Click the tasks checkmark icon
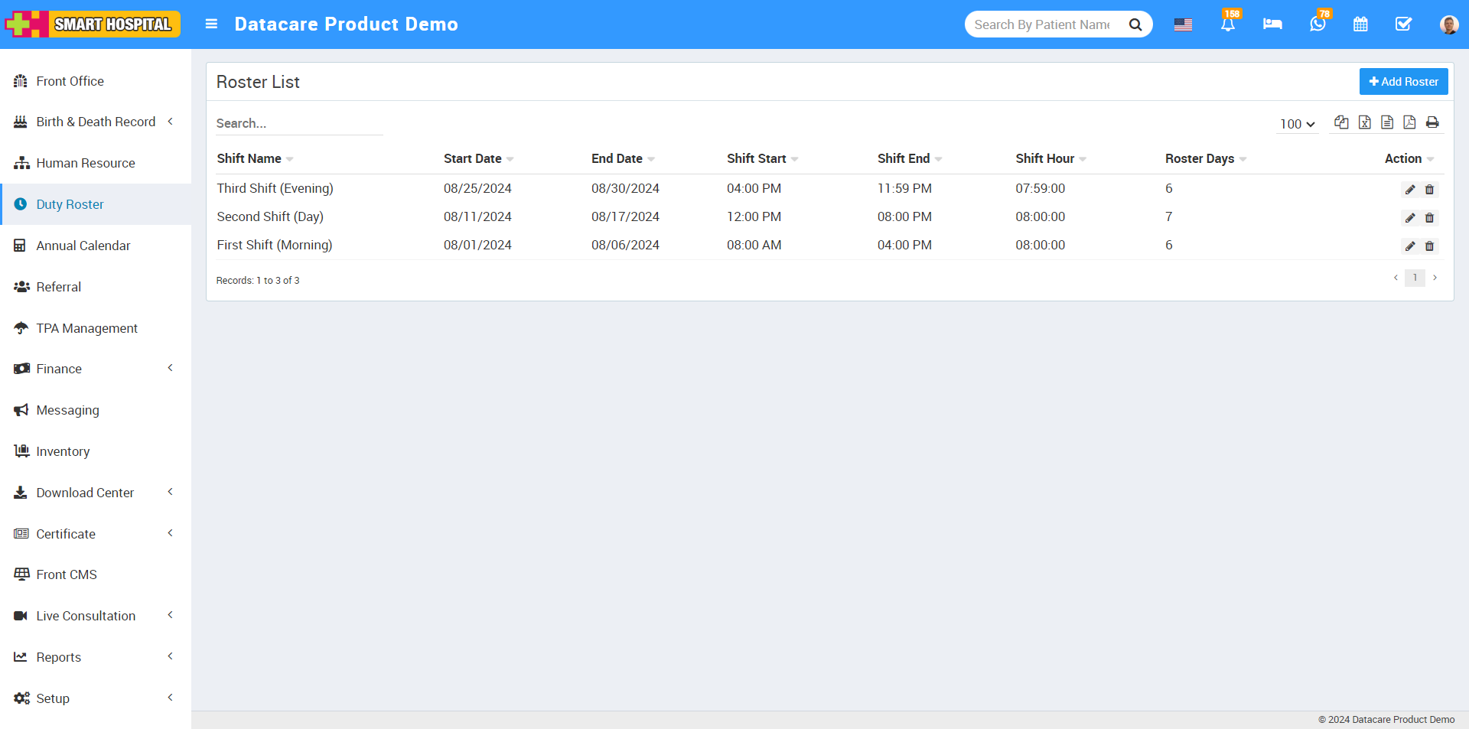 click(1403, 24)
